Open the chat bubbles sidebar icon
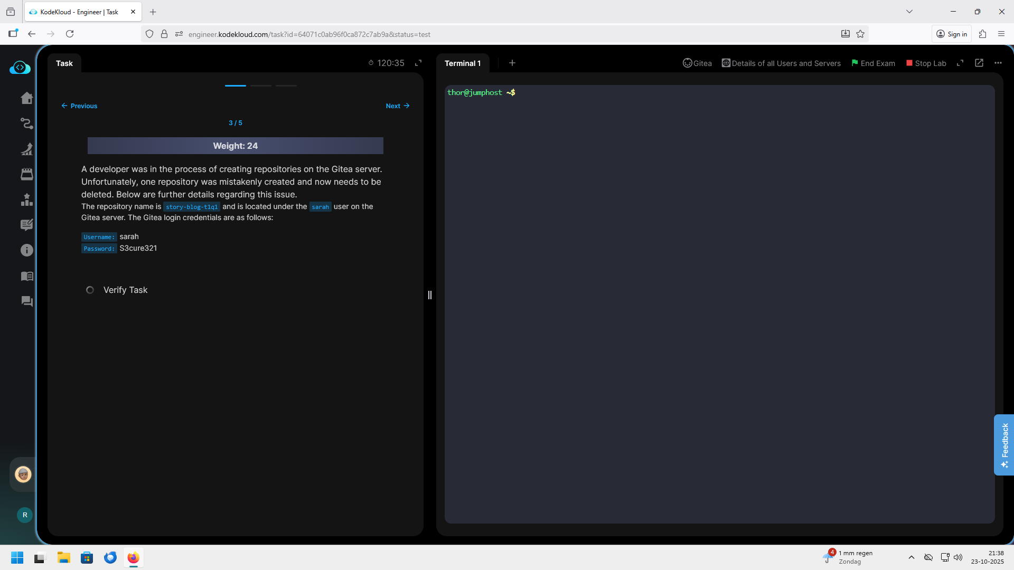The width and height of the screenshot is (1014, 570). [x=26, y=301]
